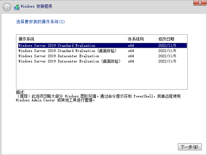Click the 体系结构 column header
Image resolution: width=207 pixels, height=155 pixels.
(141, 39)
